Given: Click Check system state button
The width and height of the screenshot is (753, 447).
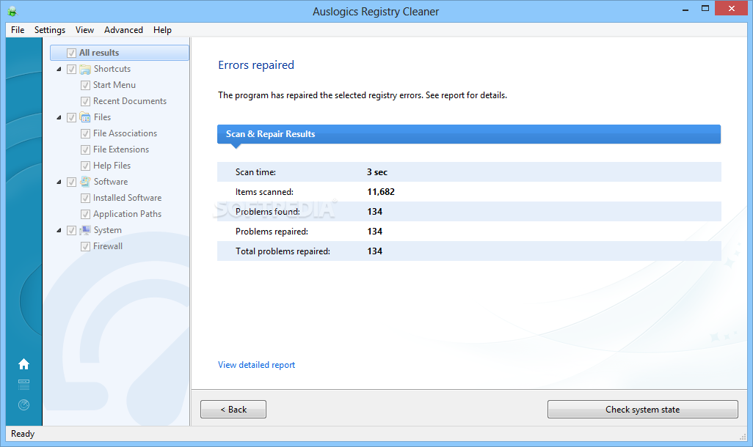Looking at the screenshot, I should click(643, 409).
